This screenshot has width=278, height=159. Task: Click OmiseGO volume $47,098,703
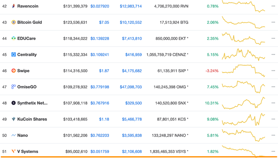click(131, 87)
